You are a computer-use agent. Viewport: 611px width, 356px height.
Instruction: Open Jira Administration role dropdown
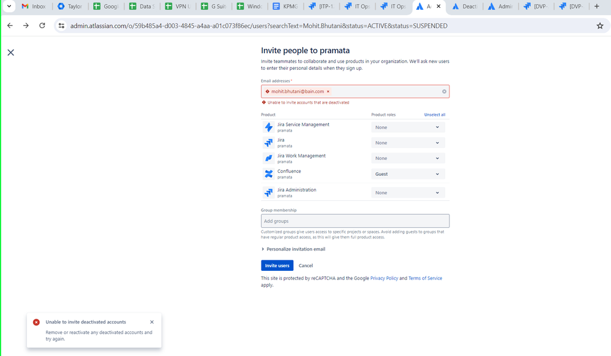(x=408, y=192)
